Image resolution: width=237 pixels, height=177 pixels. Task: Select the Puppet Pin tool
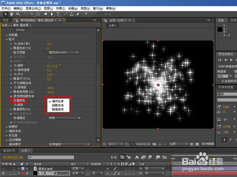[86, 14]
